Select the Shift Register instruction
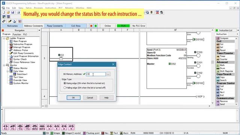Screen dimensions: 240x135 (225, 71)
